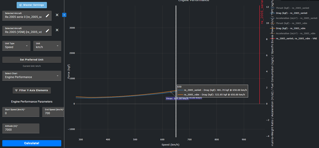
Task: Click the Calculate! button
Action: (32, 143)
